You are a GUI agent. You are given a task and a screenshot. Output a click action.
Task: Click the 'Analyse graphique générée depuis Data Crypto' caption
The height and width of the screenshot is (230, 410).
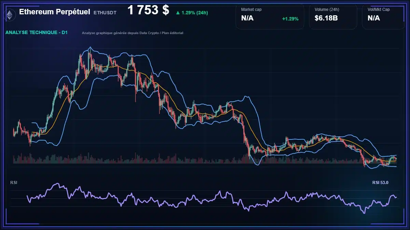[x=133, y=33]
